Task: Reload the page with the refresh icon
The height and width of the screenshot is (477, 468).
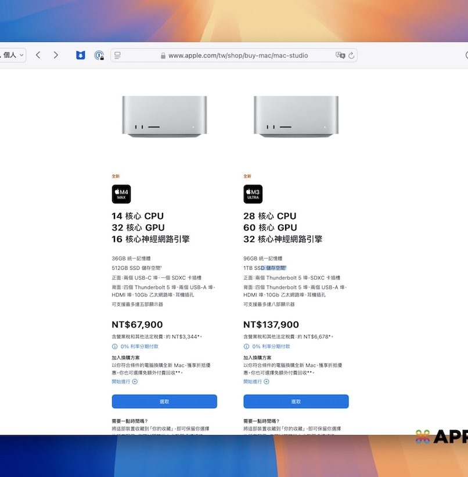Action: (x=351, y=55)
